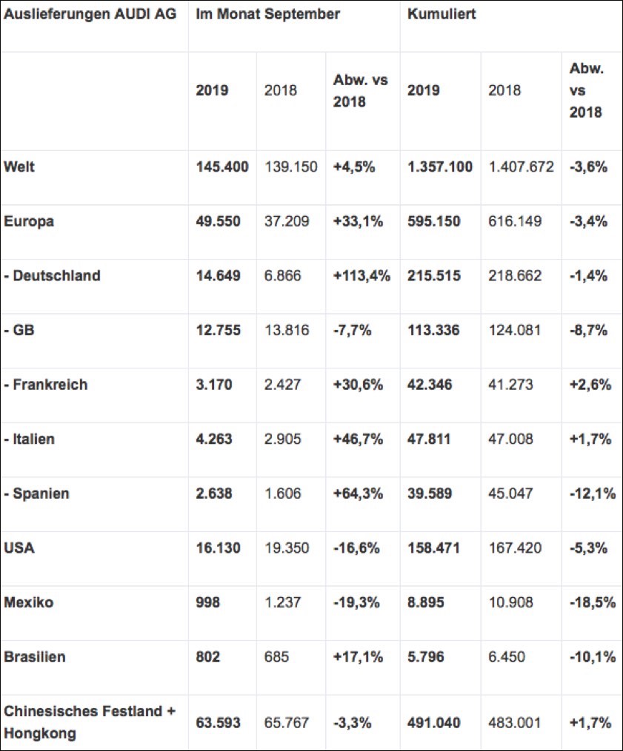Viewport: 623px width, 751px height.
Task: Select the 'Im Monat September' column header
Action: [267, 15]
